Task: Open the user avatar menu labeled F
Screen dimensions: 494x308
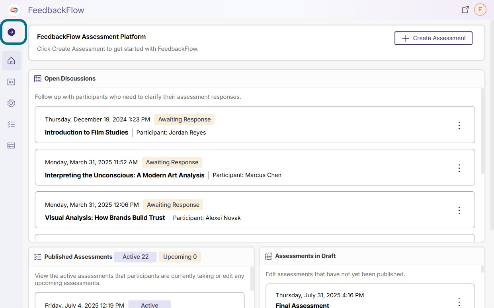Action: click(480, 9)
